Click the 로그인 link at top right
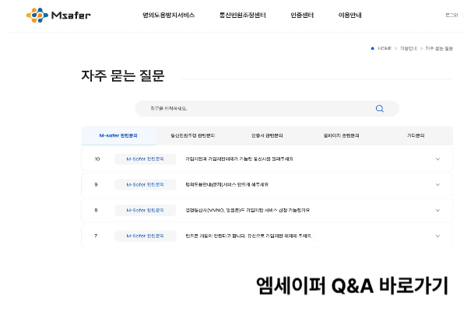 pyautogui.click(x=451, y=15)
